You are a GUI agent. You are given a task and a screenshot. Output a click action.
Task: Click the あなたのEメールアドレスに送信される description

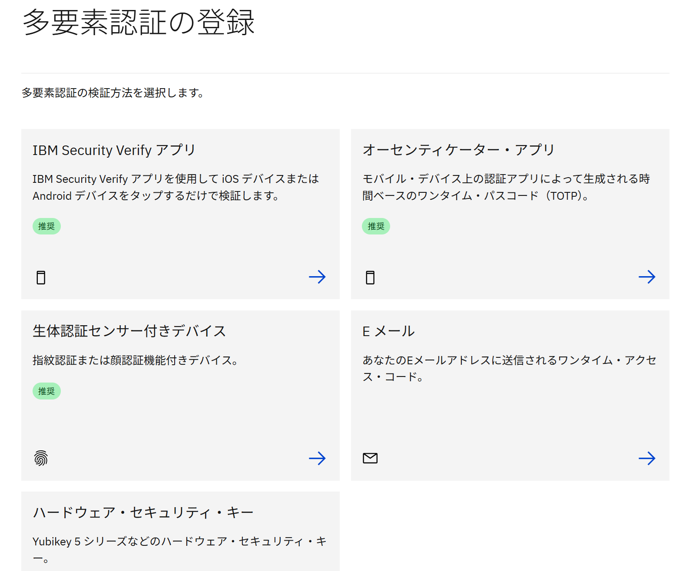point(509,368)
